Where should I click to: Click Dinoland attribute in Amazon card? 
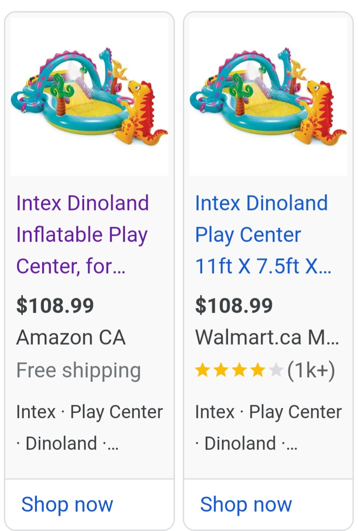(61, 443)
